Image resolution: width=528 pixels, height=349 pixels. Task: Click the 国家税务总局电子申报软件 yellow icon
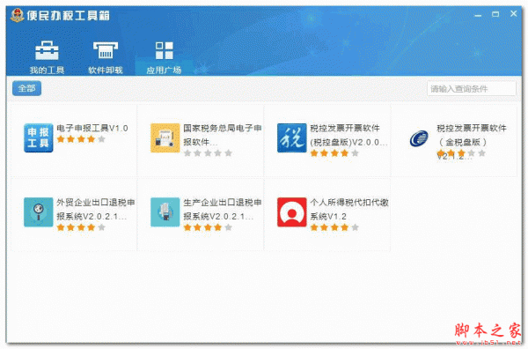click(x=165, y=137)
